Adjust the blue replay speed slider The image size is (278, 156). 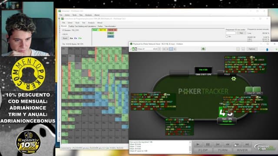(267, 49)
